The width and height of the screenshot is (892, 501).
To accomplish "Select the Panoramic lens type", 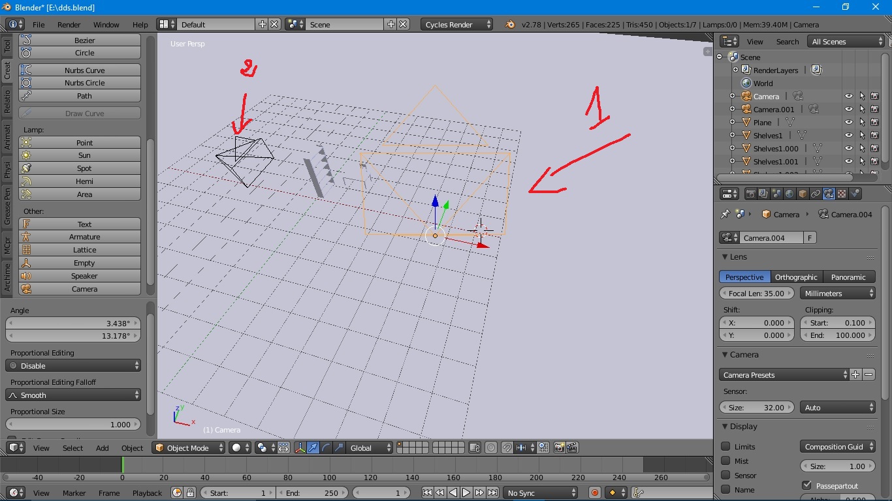I will pyautogui.click(x=849, y=277).
